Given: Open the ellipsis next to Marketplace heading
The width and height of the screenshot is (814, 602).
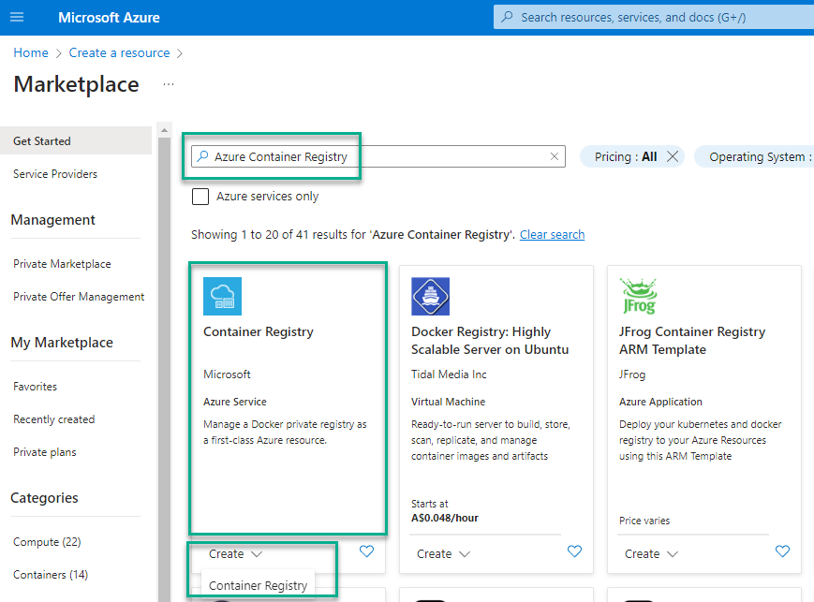Looking at the screenshot, I should pos(167,85).
